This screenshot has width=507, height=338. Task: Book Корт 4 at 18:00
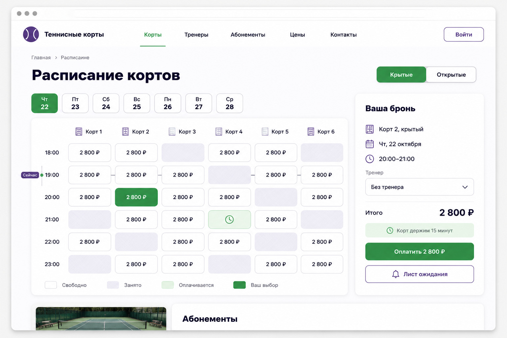coord(229,152)
